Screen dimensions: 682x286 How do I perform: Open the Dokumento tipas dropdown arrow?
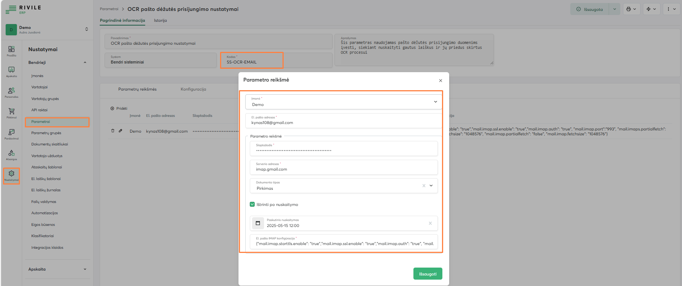click(431, 186)
